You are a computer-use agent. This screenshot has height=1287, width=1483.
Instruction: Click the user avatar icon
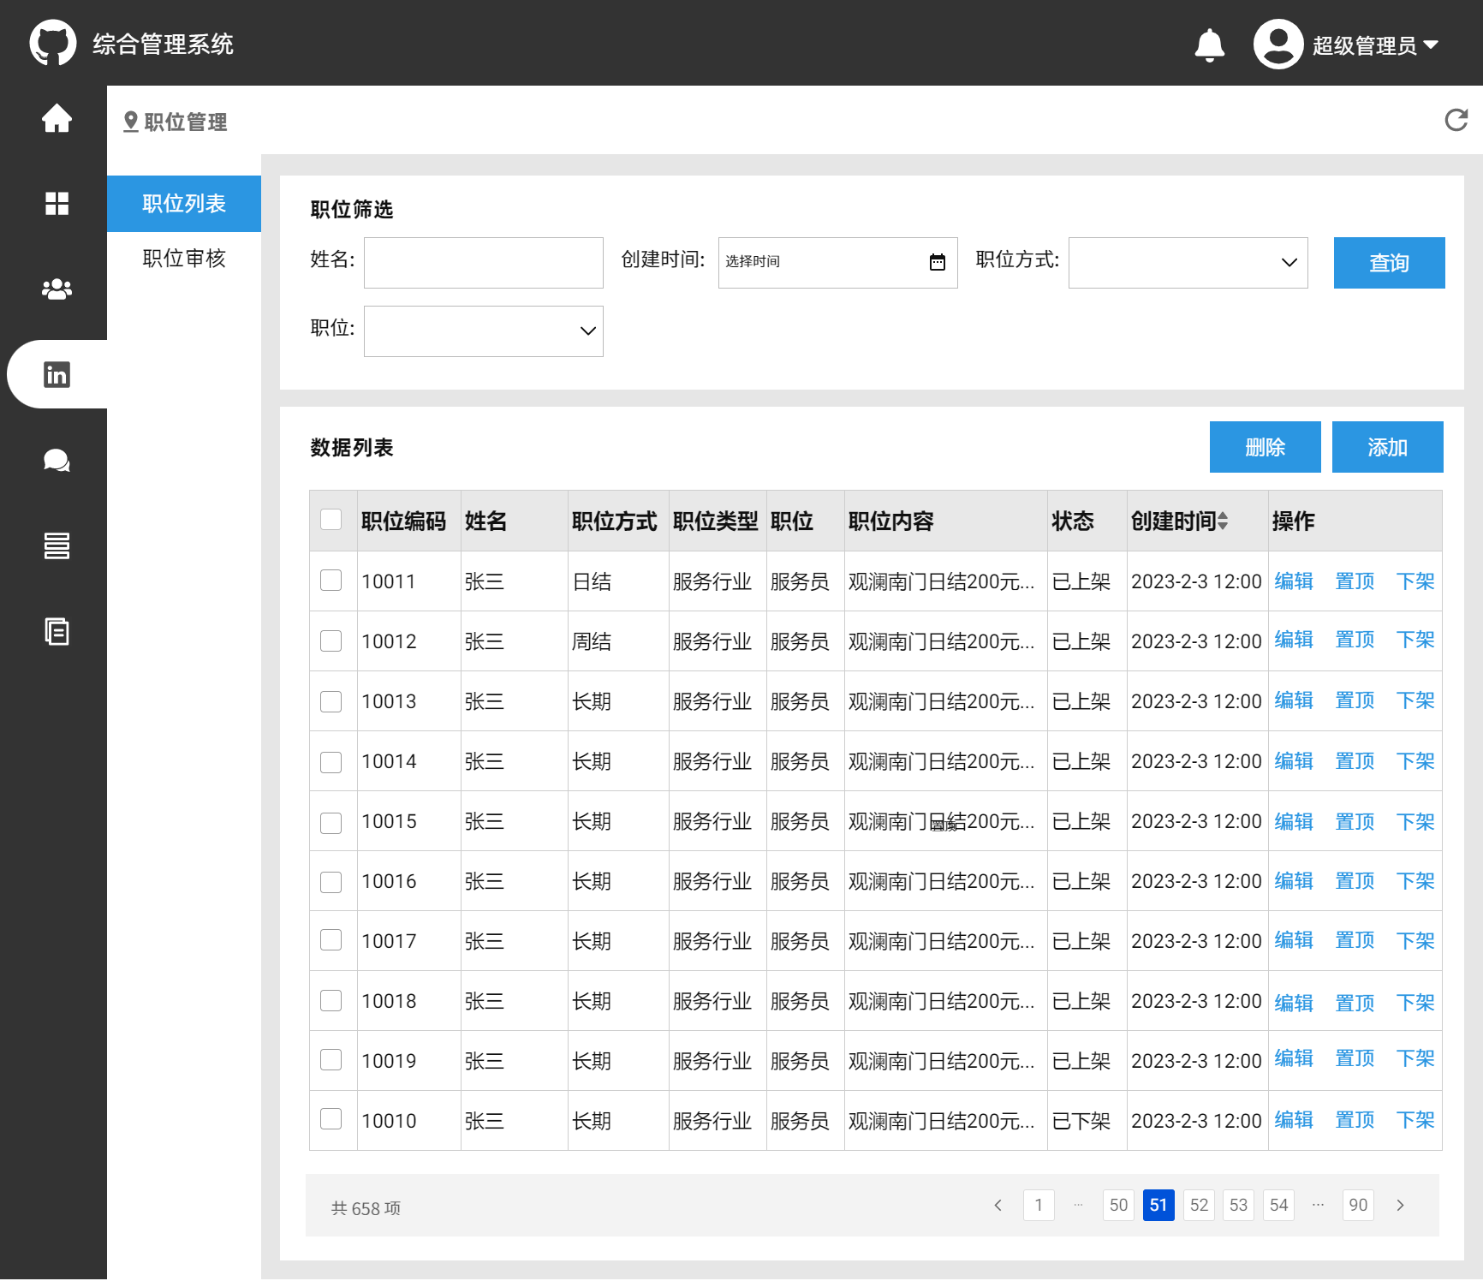point(1278,44)
